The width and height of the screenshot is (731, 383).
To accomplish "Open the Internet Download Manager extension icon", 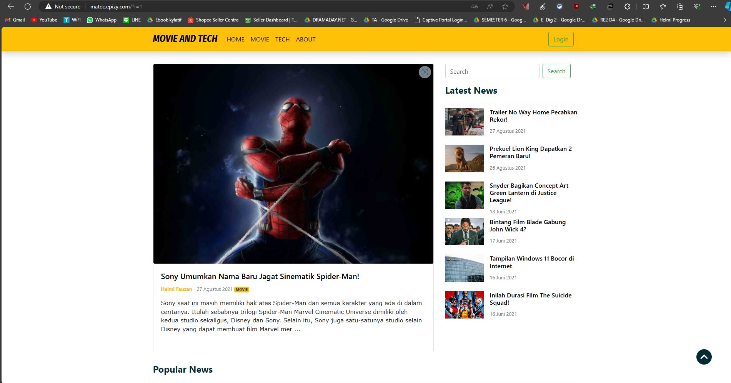I will [x=593, y=7].
